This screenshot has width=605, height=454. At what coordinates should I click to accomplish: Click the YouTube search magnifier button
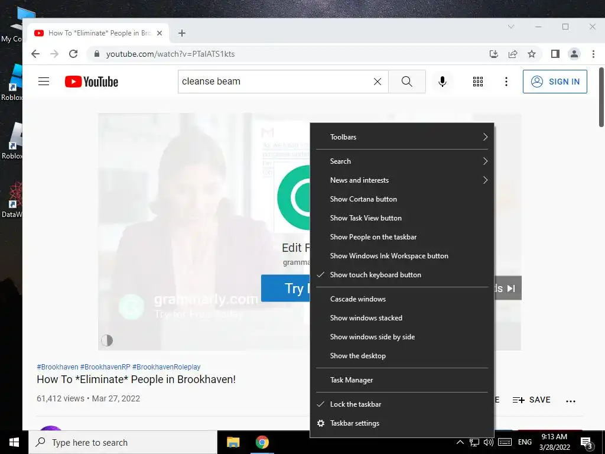pyautogui.click(x=407, y=82)
